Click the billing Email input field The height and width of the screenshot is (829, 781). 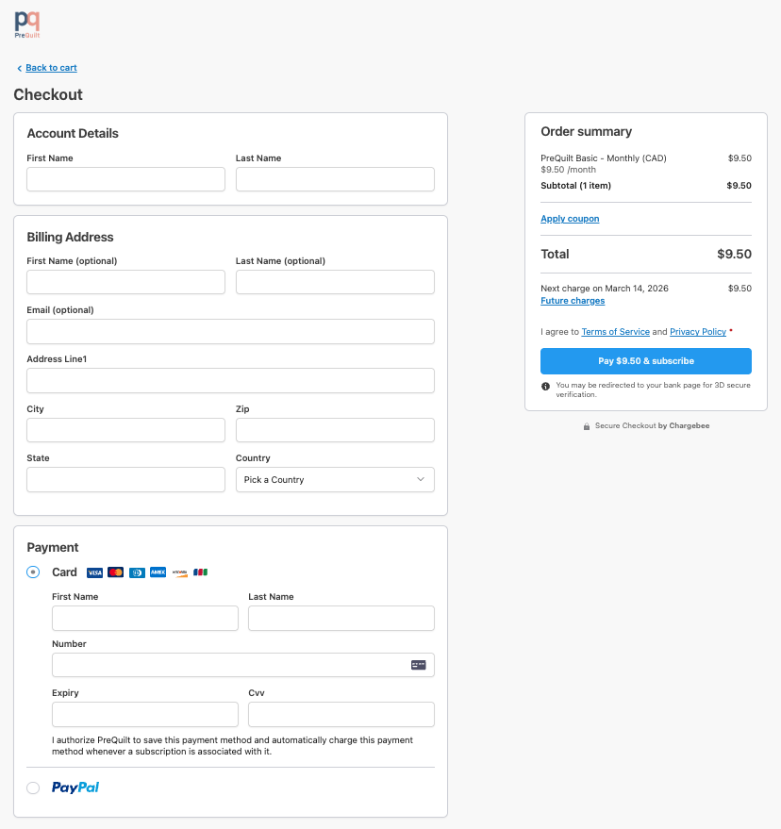(x=230, y=331)
